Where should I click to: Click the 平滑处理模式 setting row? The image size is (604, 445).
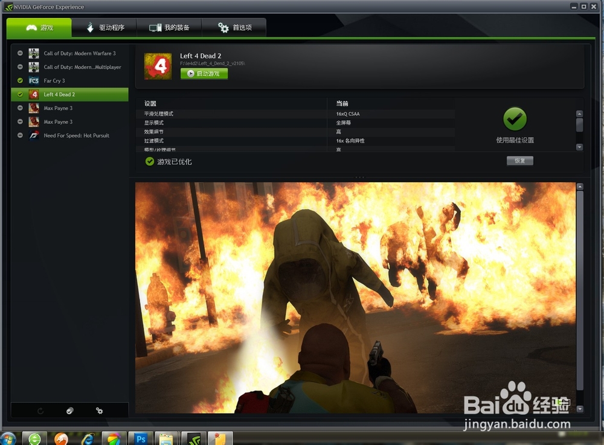pyautogui.click(x=295, y=114)
